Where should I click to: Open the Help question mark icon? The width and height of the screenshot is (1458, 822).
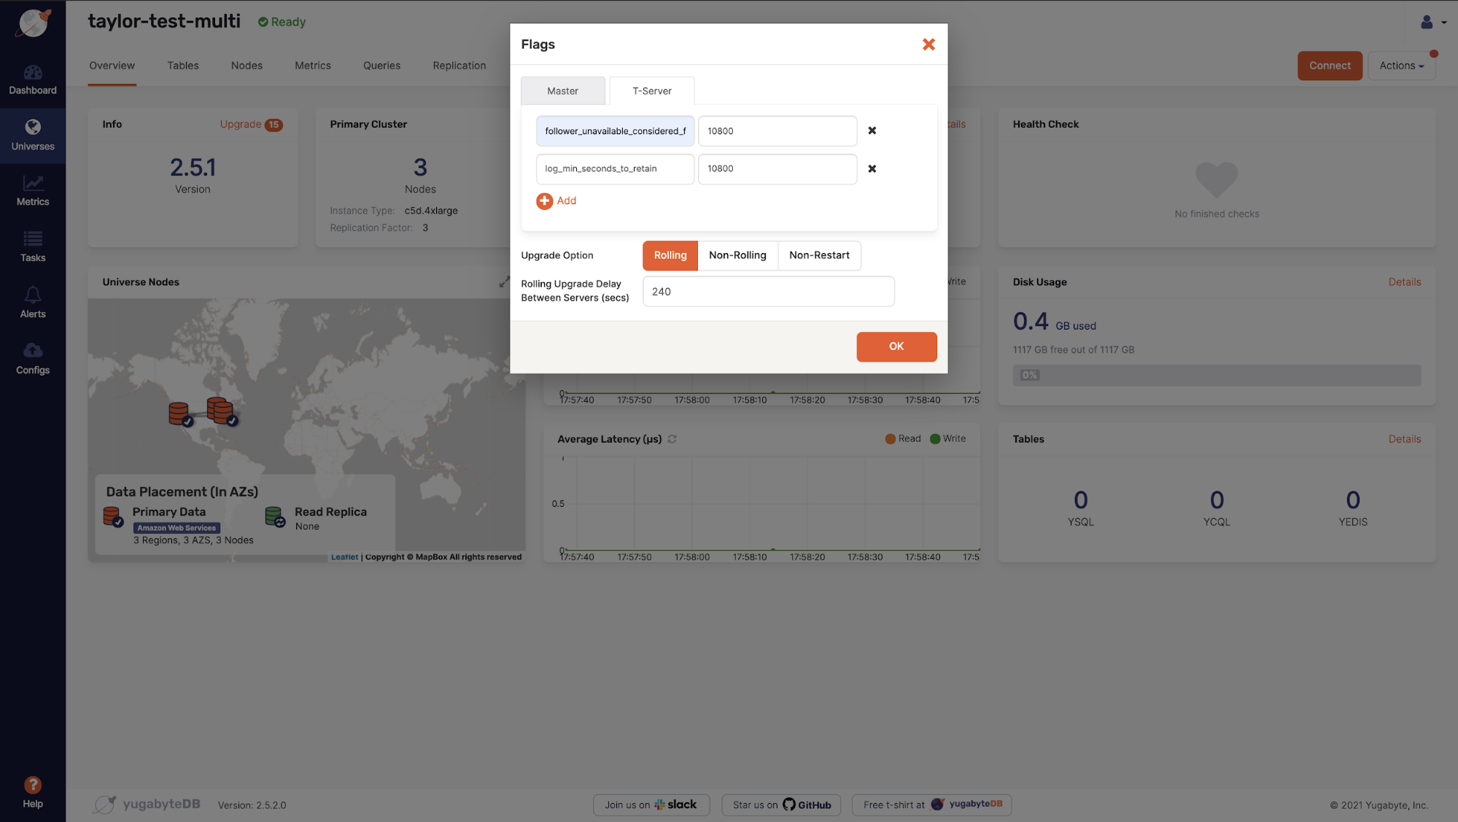(33, 786)
